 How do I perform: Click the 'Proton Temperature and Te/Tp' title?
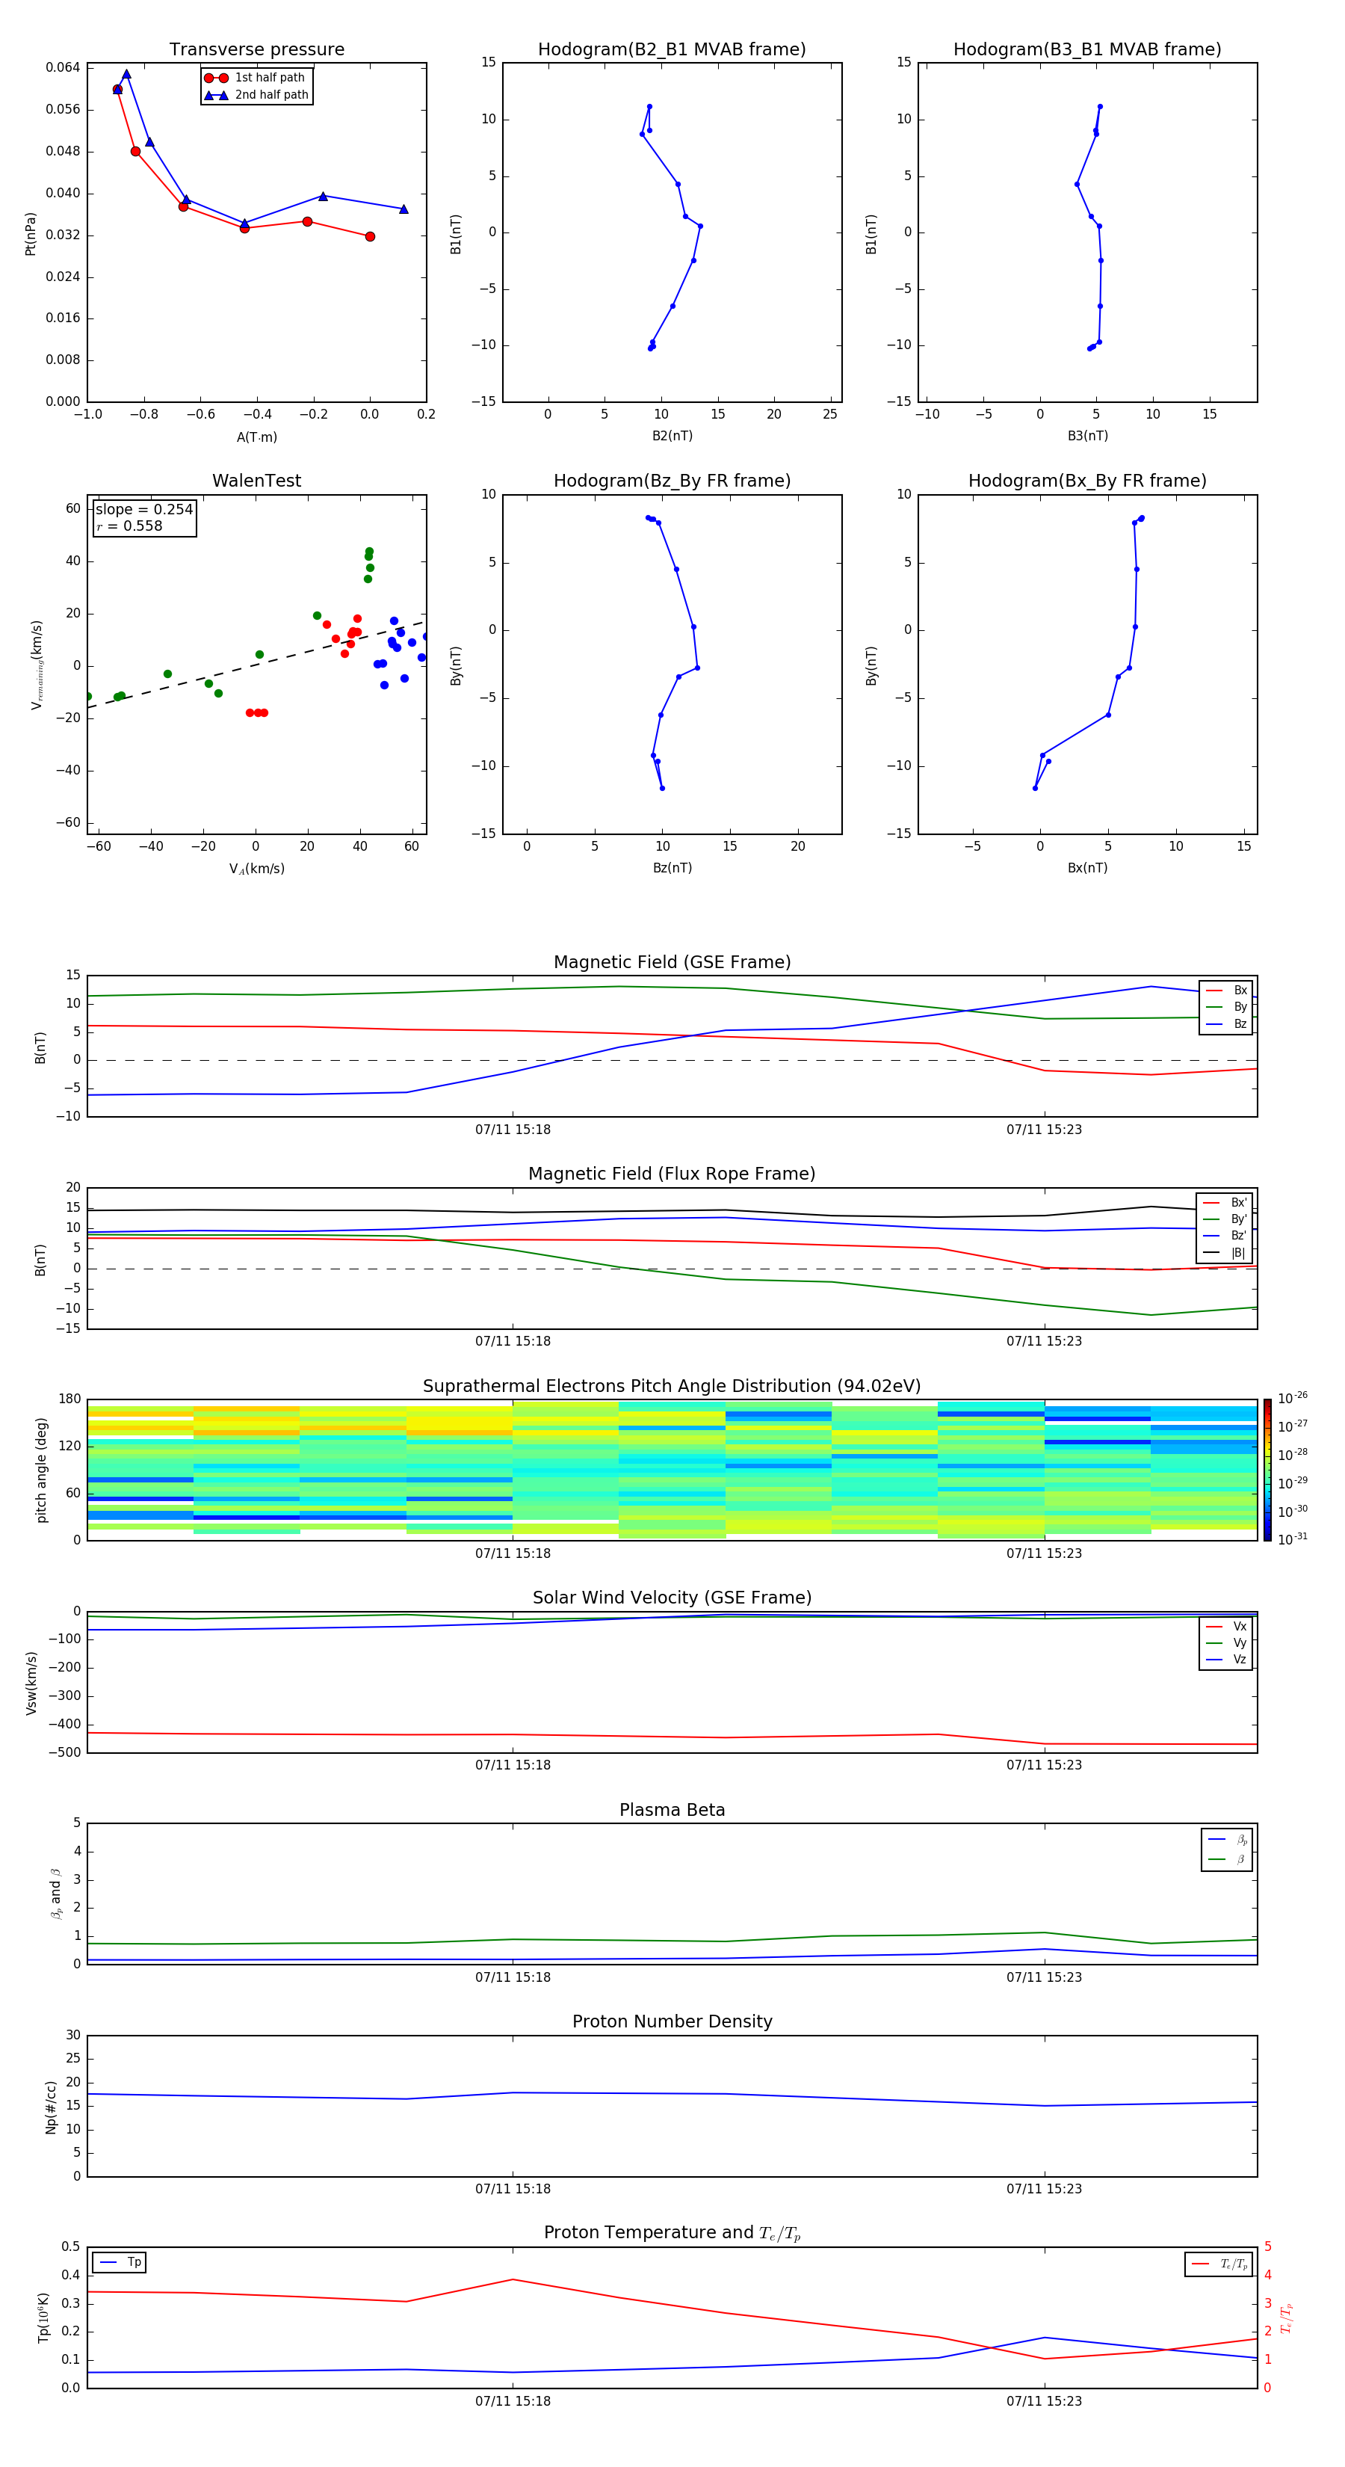point(672,2233)
